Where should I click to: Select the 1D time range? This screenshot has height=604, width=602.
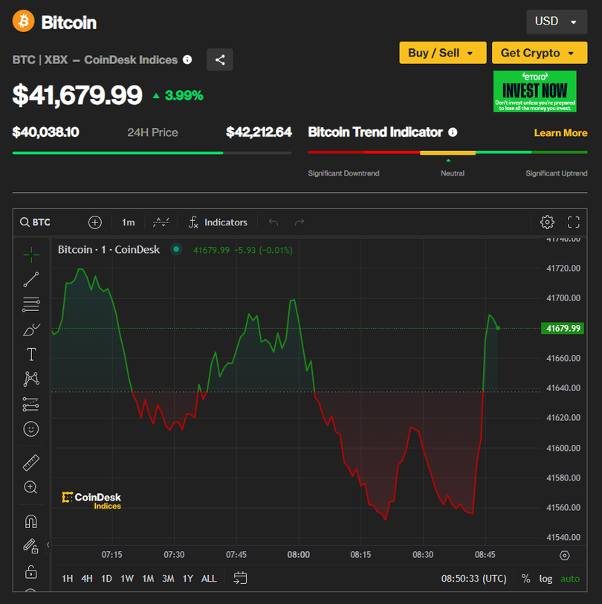point(106,578)
